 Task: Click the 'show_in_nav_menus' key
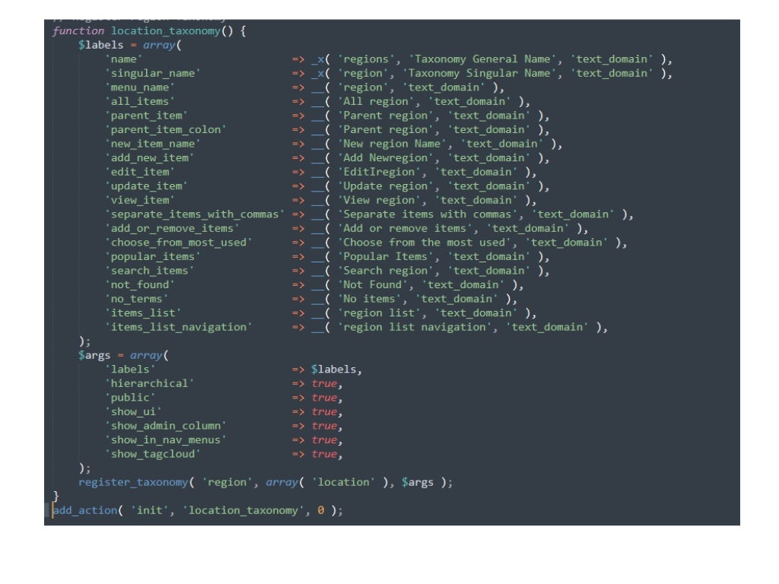(x=165, y=440)
